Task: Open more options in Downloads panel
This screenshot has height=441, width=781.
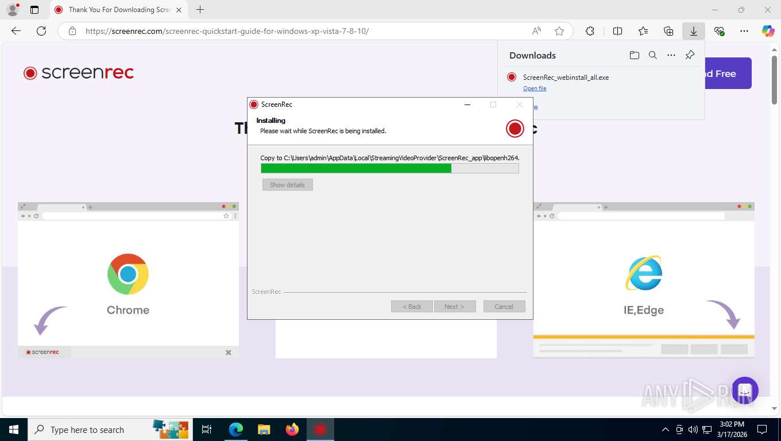Action: [x=671, y=55]
